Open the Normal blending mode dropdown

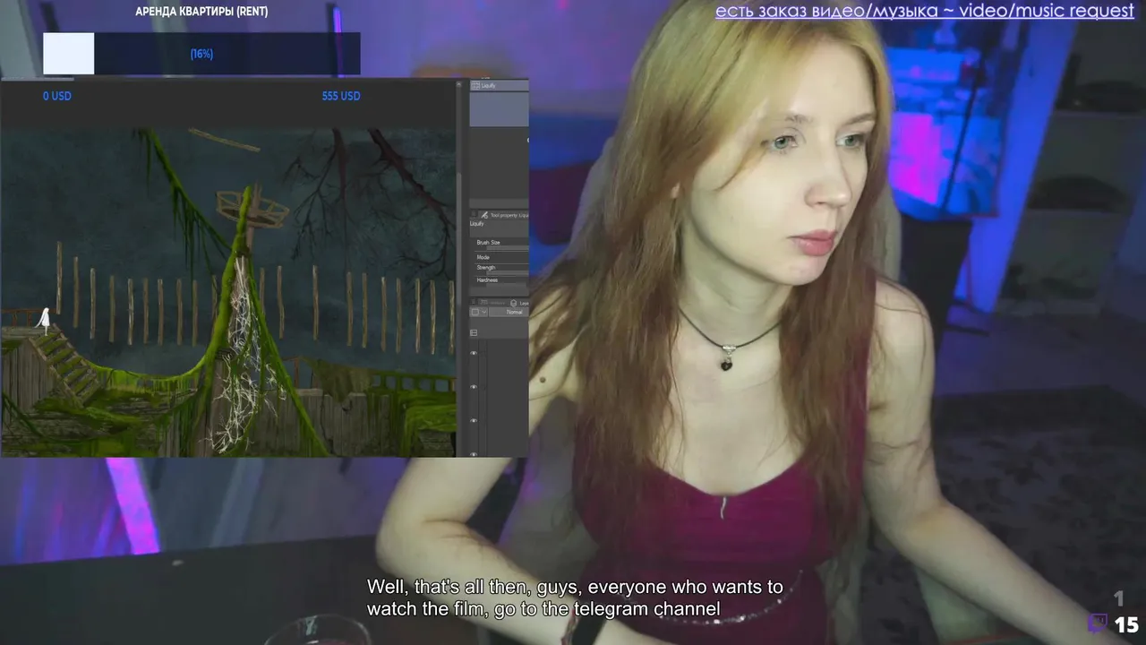(509, 312)
